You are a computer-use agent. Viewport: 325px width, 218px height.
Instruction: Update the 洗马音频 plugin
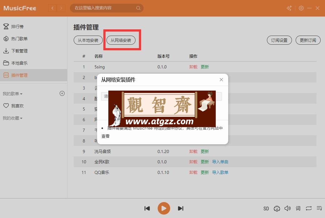pos(205,151)
